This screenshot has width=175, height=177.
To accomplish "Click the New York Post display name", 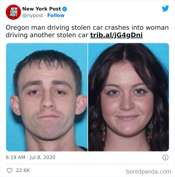I will pyautogui.click(x=41, y=9).
